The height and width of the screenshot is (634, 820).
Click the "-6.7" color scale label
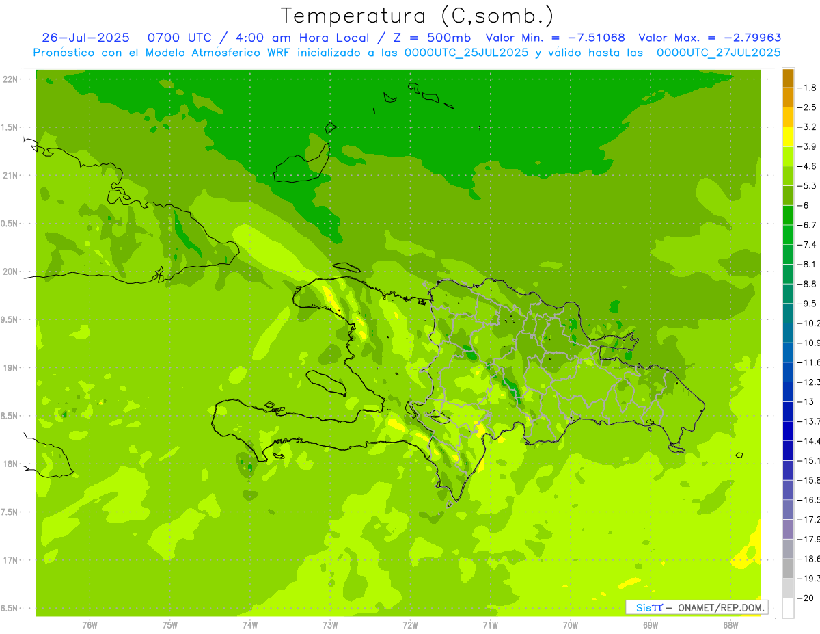coord(808,225)
